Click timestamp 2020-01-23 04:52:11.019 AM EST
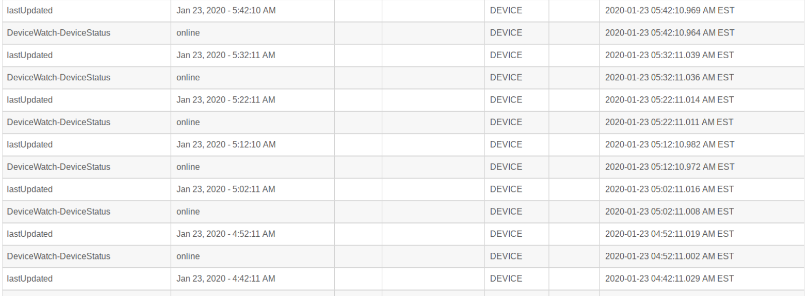808x296 pixels. coord(669,234)
